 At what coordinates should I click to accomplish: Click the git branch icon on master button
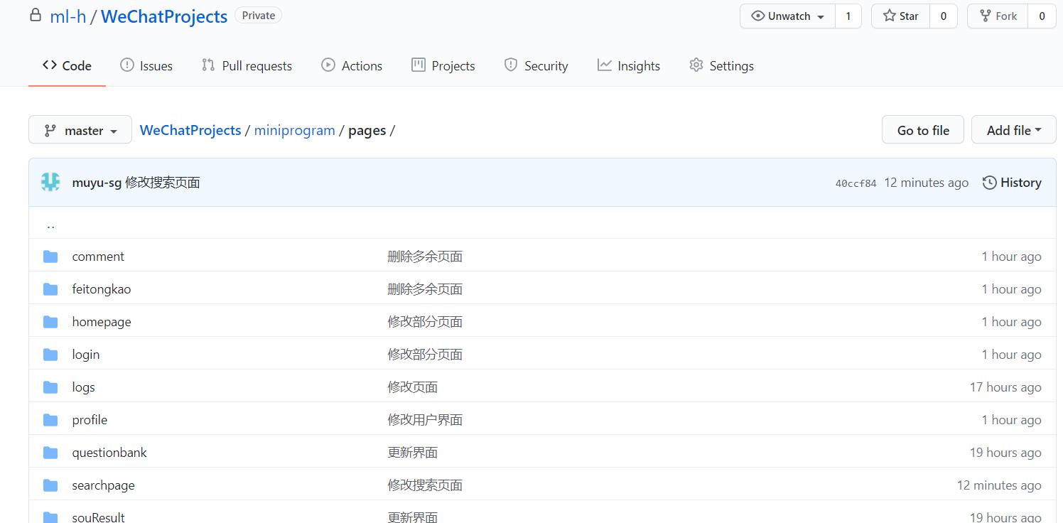(50, 131)
